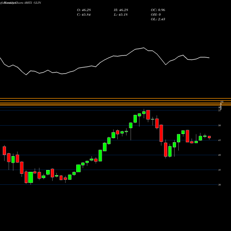Click the 'C: 45.84' close price value
Viewport: 231px width, 231px height.
(x=84, y=15)
